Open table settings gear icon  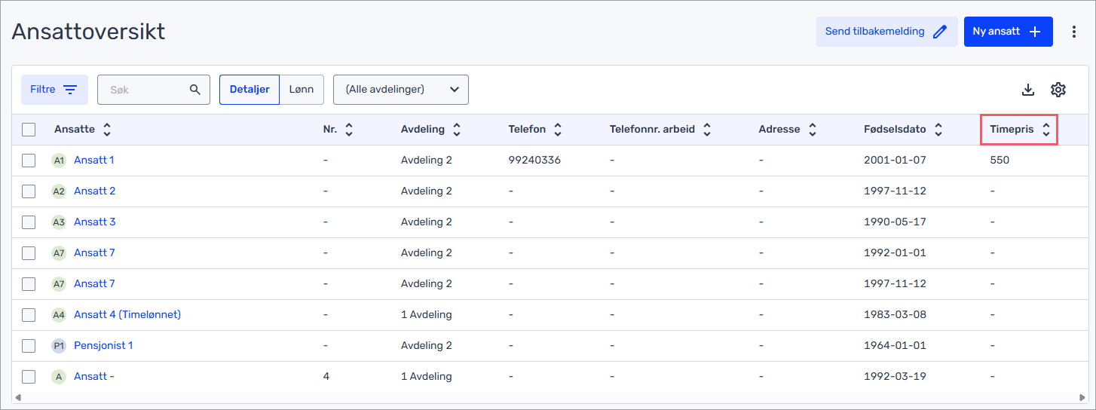tap(1058, 90)
